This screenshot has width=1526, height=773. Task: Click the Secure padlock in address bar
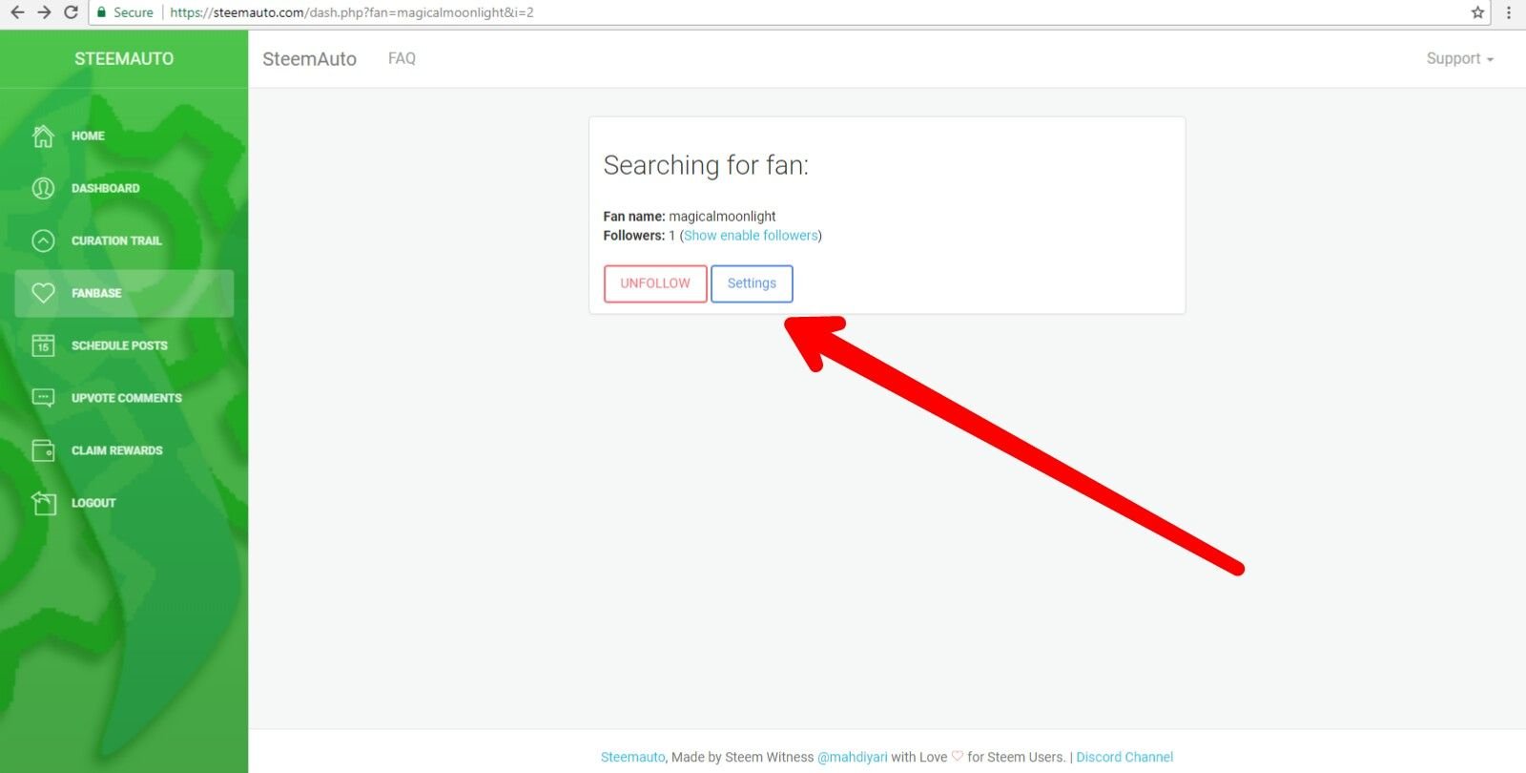click(102, 12)
